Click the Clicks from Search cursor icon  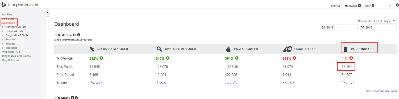click(x=92, y=49)
